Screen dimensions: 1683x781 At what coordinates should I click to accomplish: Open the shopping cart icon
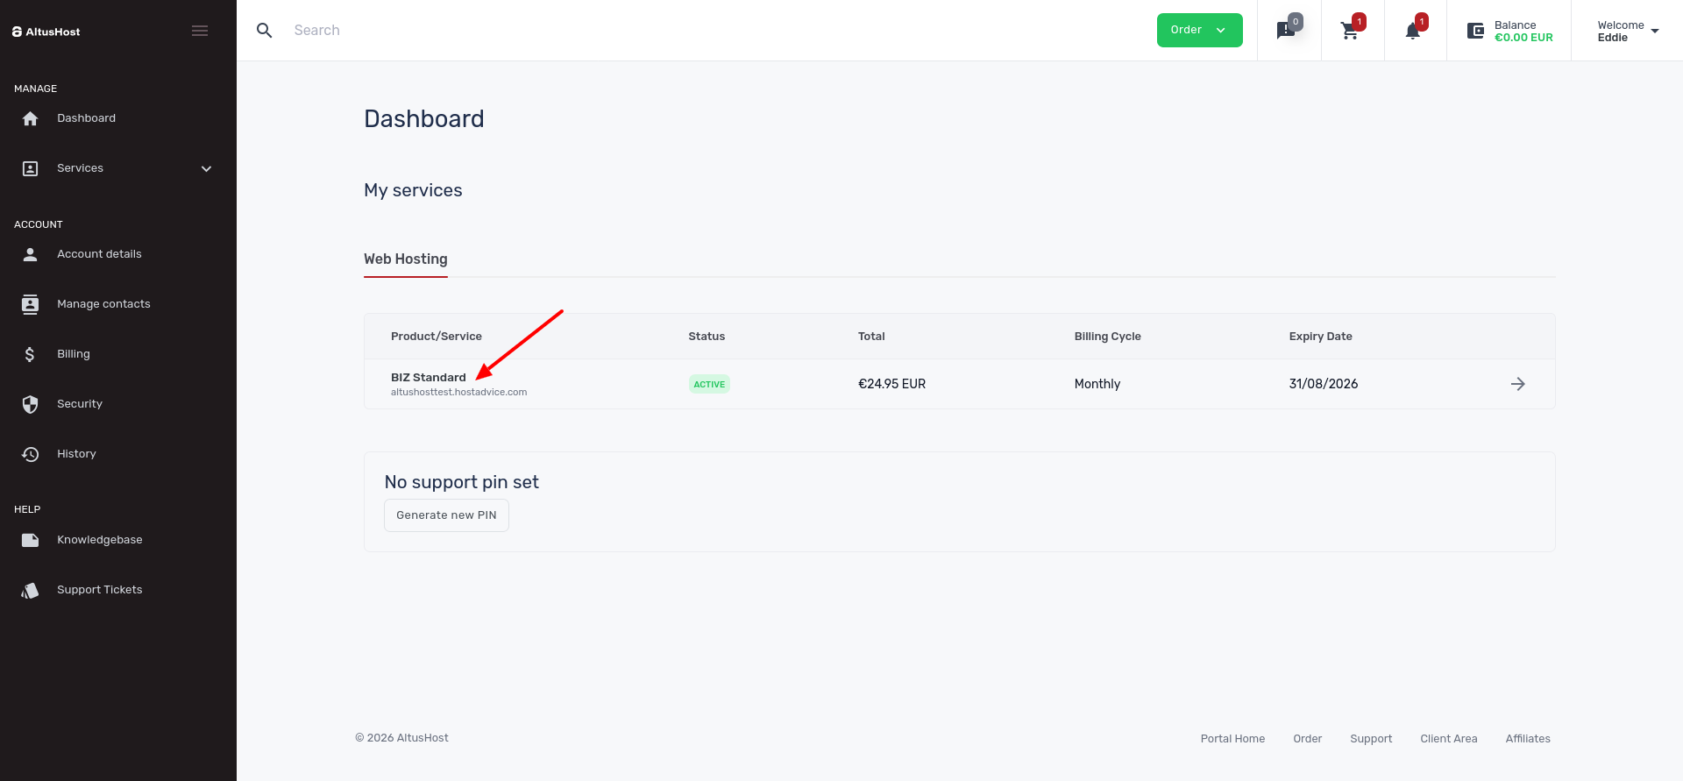coord(1350,31)
